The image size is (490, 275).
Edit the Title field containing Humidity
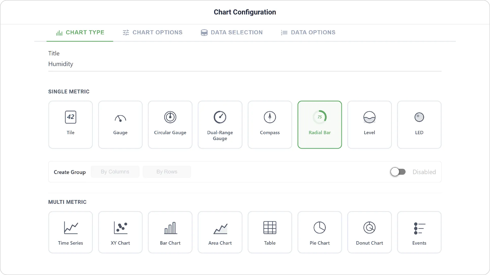click(245, 64)
